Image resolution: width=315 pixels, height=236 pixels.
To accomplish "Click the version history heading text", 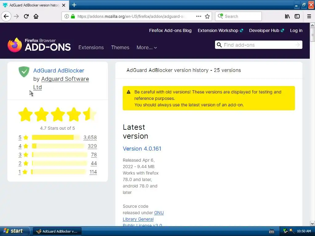I will (x=184, y=70).
